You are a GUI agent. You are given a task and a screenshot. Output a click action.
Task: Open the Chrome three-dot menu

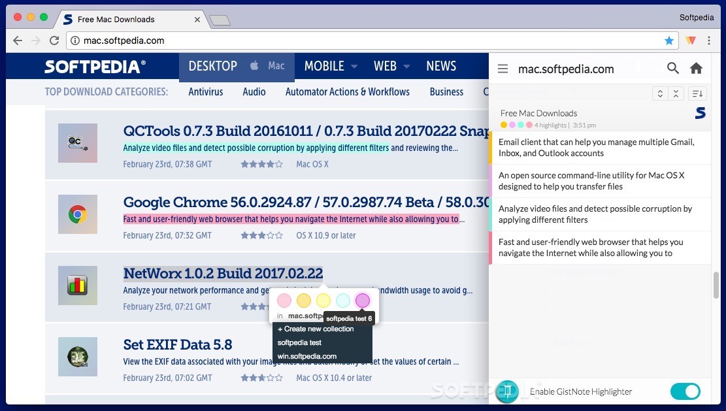pyautogui.click(x=709, y=41)
